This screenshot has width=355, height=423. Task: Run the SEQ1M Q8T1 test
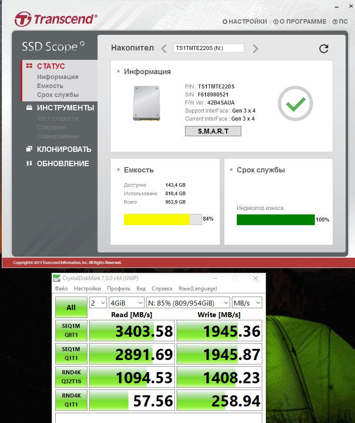coord(71,331)
